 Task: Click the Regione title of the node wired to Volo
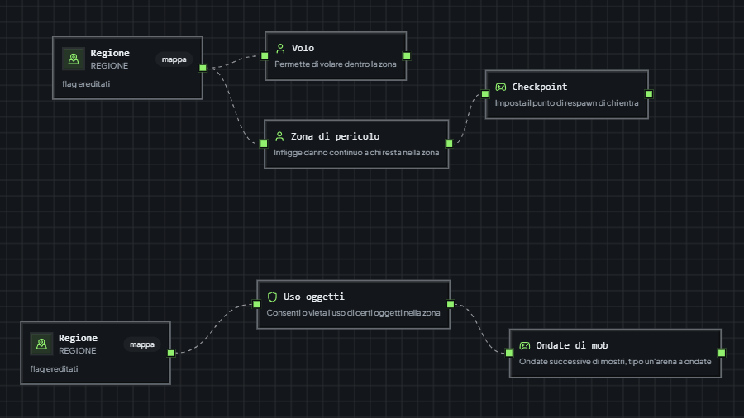tap(110, 53)
